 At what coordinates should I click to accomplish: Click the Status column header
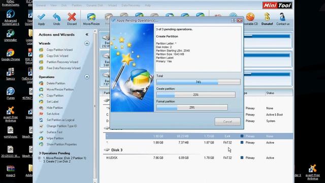pyautogui.click(x=279, y=93)
